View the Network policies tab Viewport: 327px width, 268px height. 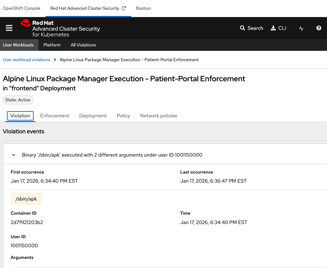point(158,116)
